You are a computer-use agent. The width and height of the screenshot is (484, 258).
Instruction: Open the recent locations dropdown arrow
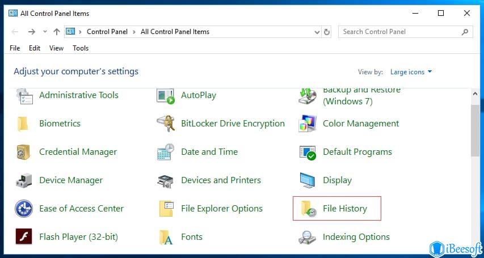point(45,32)
